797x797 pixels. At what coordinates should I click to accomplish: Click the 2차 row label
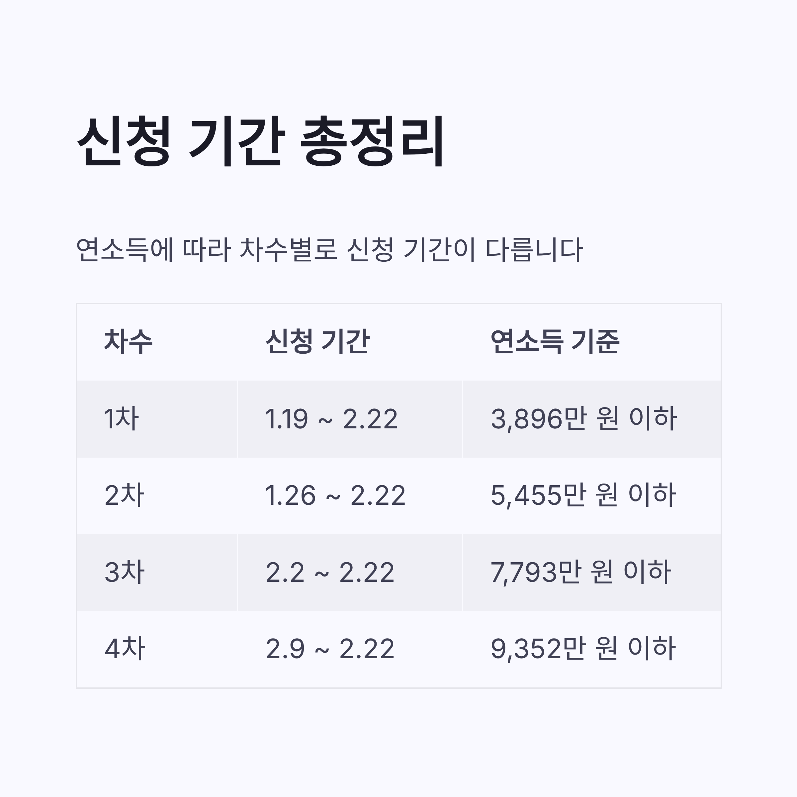pos(124,495)
